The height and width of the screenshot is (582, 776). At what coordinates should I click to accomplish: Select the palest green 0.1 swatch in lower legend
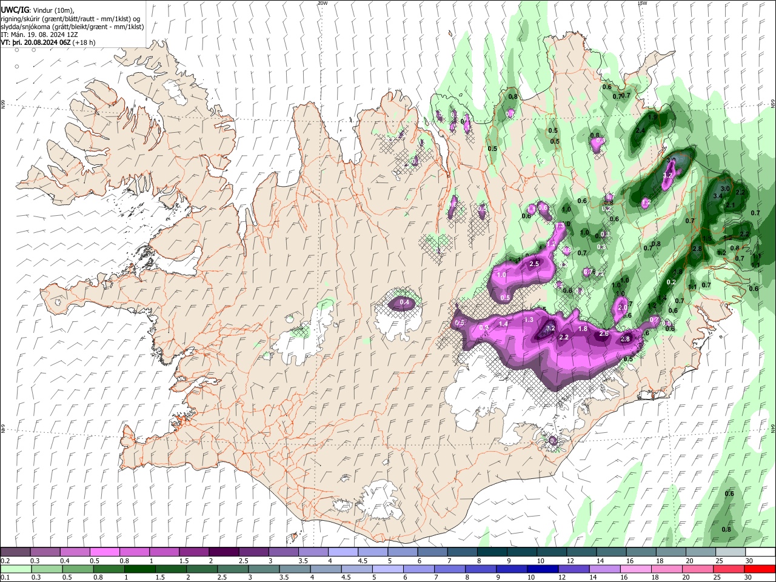pyautogui.click(x=16, y=569)
